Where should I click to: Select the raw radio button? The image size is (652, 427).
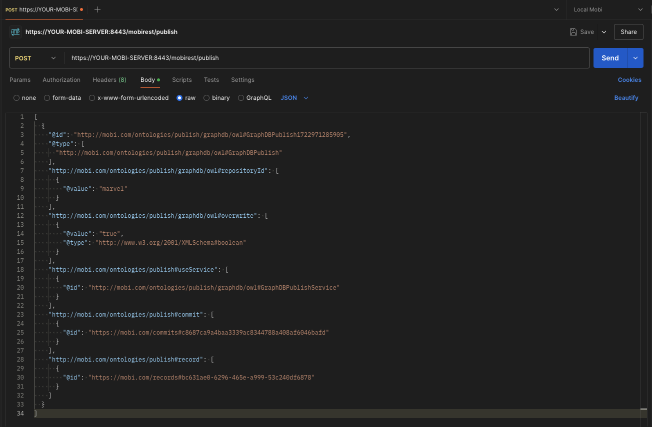[179, 98]
